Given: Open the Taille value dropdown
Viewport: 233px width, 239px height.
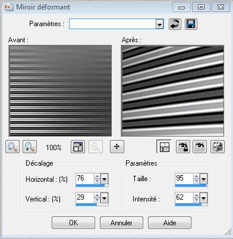Looking at the screenshot, I should click(204, 179).
